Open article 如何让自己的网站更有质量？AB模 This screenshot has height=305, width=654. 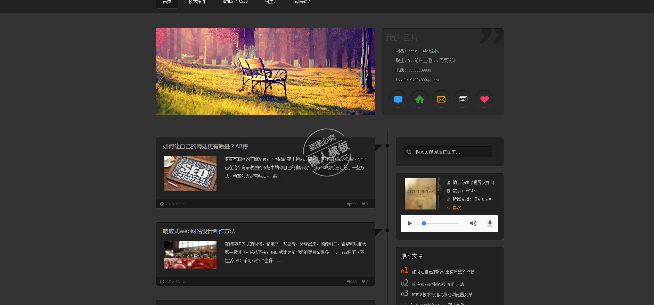pyautogui.click(x=205, y=147)
